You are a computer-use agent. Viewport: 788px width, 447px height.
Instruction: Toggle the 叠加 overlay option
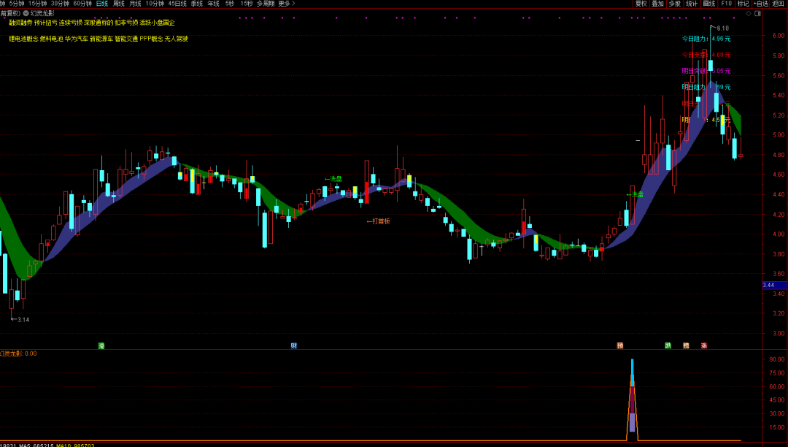658,4
